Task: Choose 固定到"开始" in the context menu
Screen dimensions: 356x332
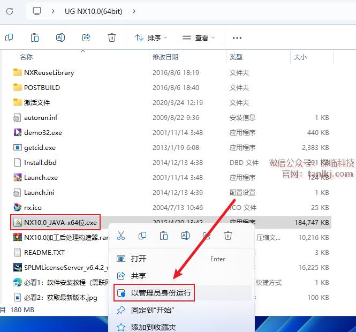Action: coord(180,310)
